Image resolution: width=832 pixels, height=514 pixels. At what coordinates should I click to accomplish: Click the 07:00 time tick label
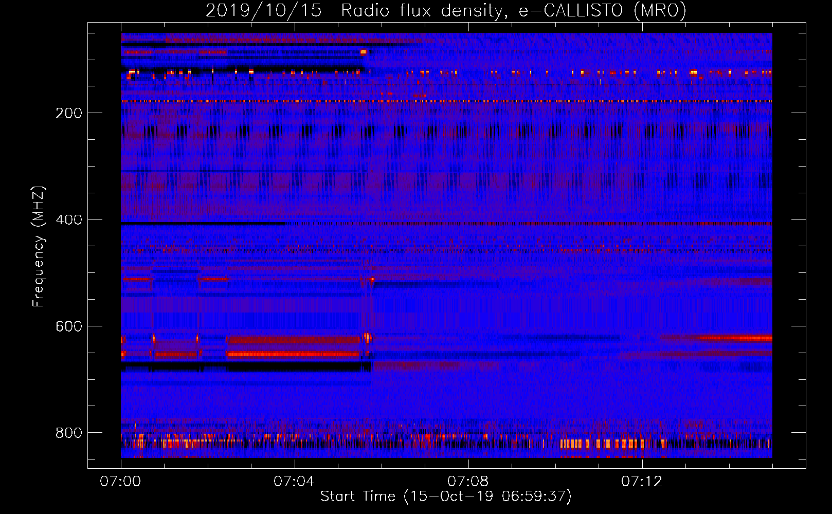click(x=120, y=482)
